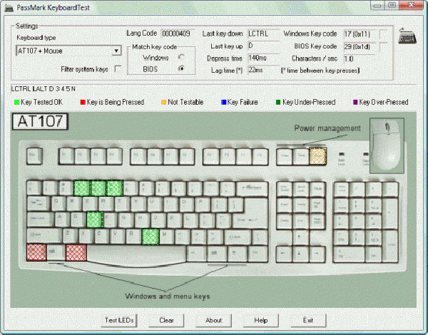
Task: Click the right arrow key image
Action: pos(317,254)
